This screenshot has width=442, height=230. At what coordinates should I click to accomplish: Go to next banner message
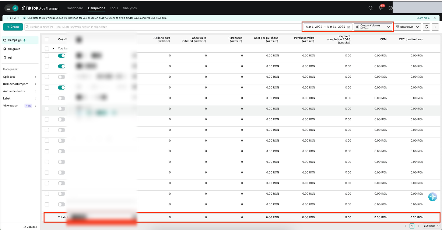click(18, 18)
